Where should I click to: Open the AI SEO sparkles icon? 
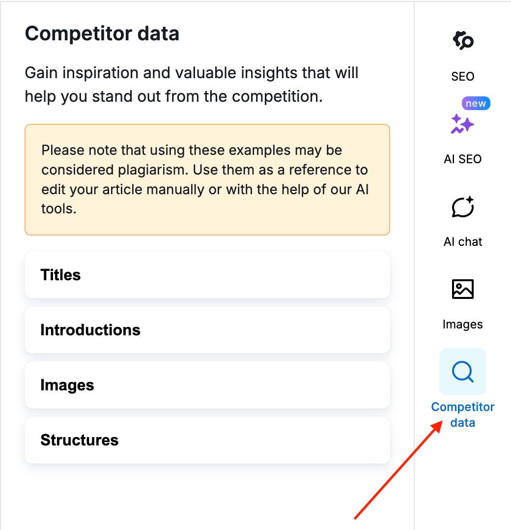462,124
